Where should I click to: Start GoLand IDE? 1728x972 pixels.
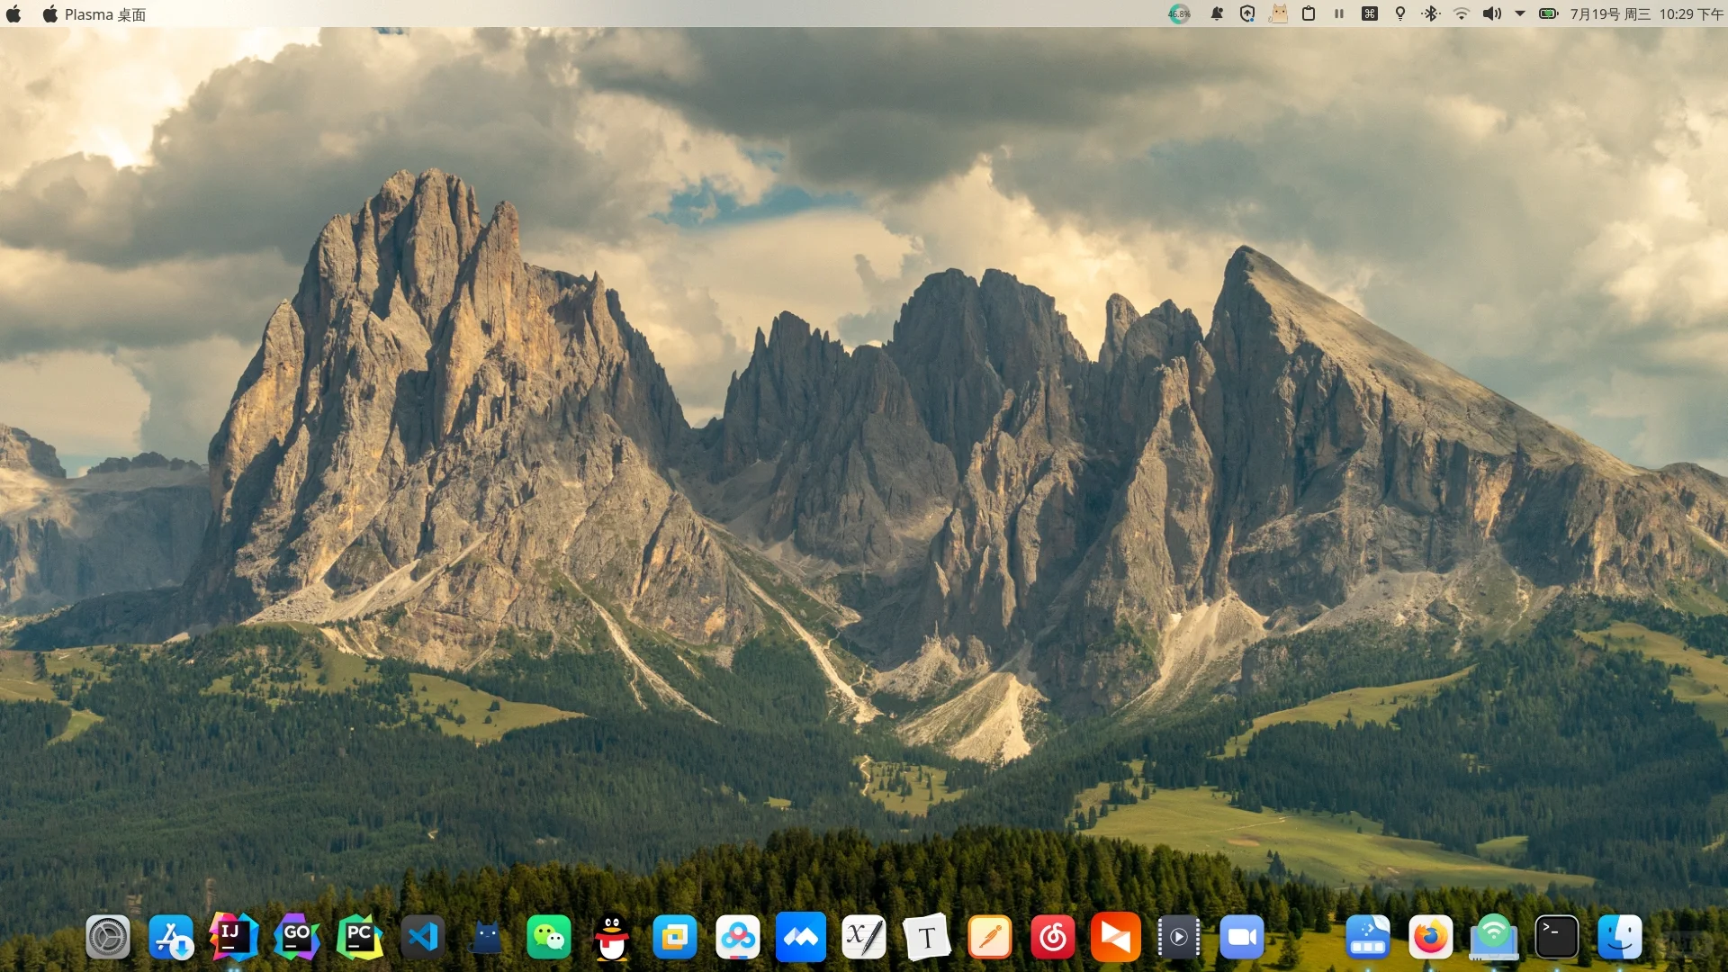[x=296, y=936]
